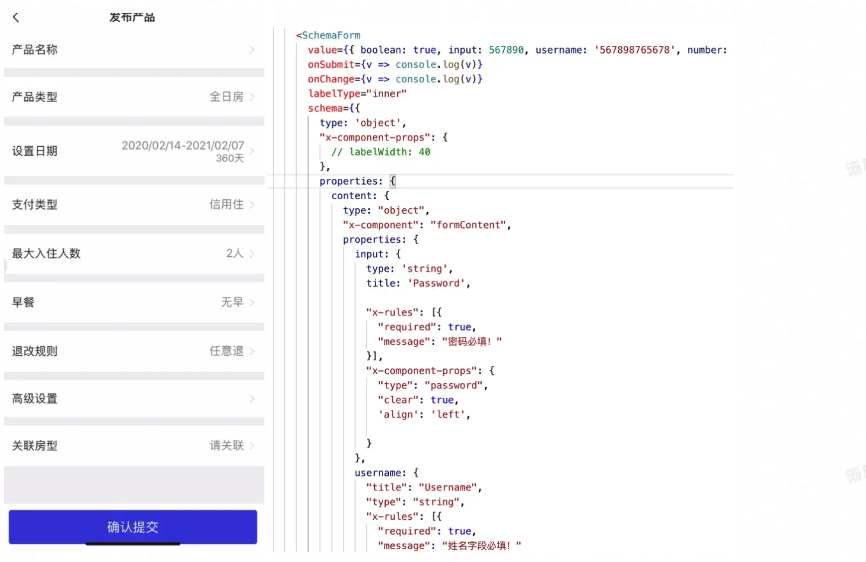Viewport: 866px width, 562px height.
Task: Open the 设置日期 row chevron
Action: click(252, 151)
